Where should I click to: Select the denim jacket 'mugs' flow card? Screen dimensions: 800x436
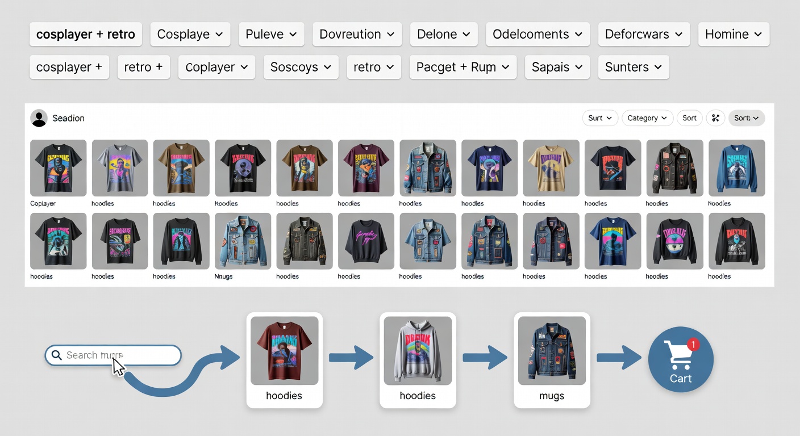coord(552,360)
